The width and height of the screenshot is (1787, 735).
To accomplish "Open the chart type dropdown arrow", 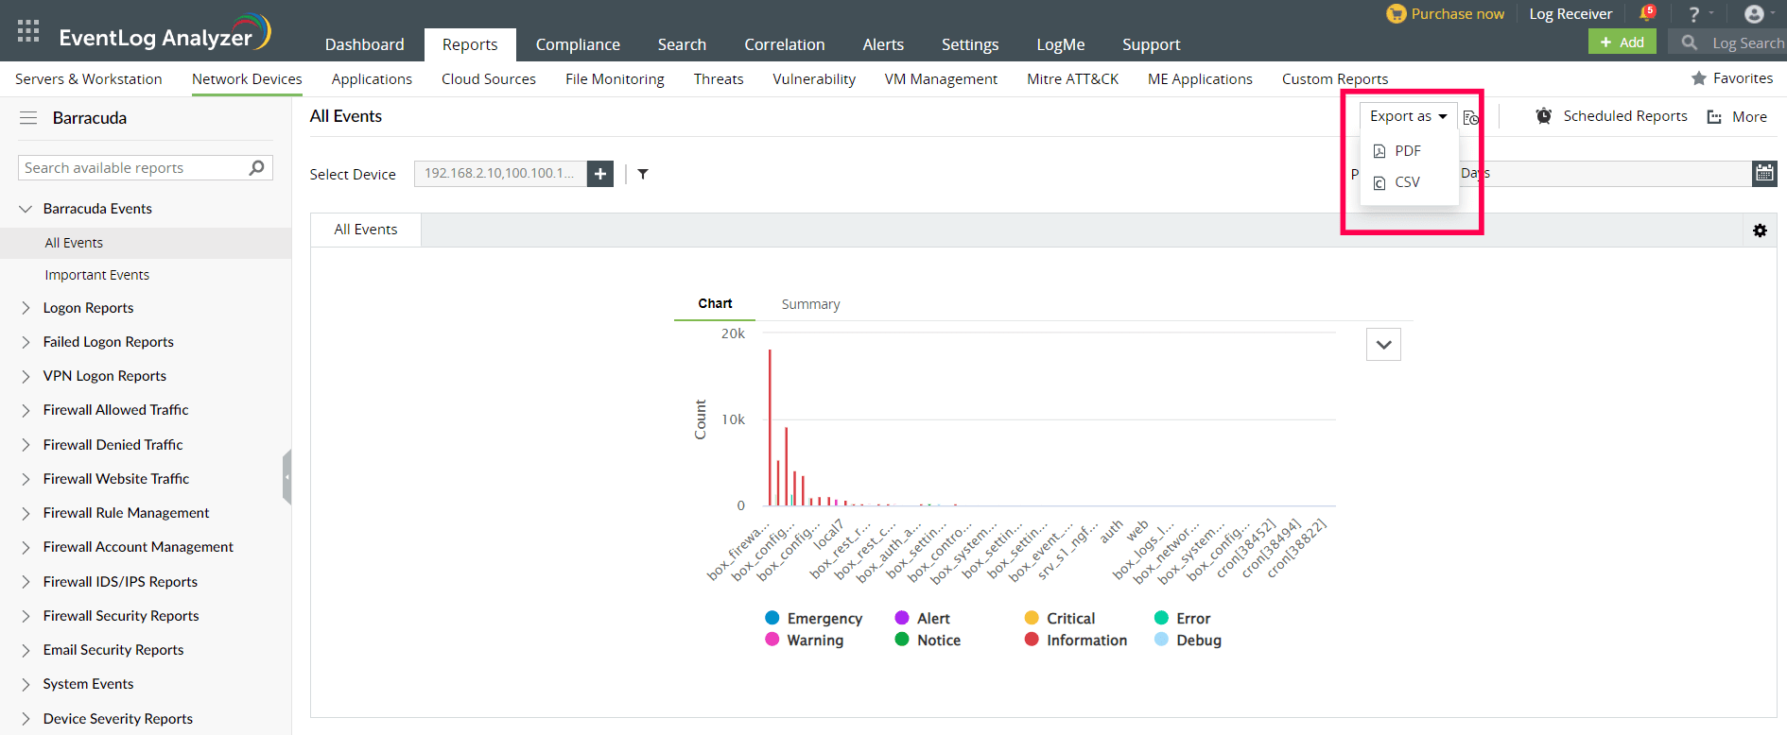I will pyautogui.click(x=1383, y=345).
